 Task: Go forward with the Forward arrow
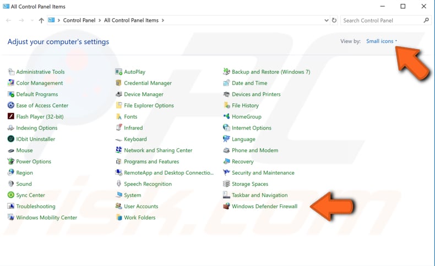click(21, 20)
